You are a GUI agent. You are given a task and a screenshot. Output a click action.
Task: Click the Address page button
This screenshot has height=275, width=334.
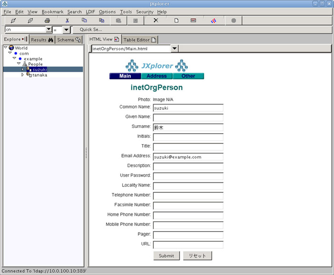157,76
